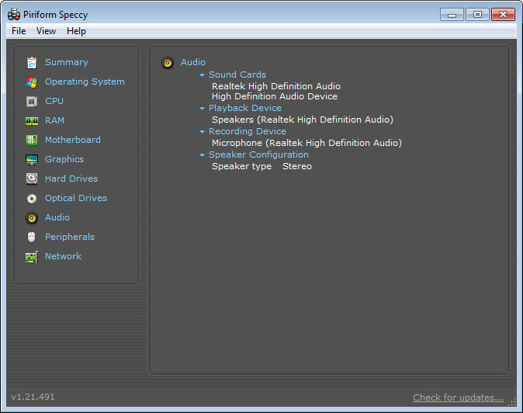The width and height of the screenshot is (523, 413).
Task: Open the Help menu
Action: [76, 31]
